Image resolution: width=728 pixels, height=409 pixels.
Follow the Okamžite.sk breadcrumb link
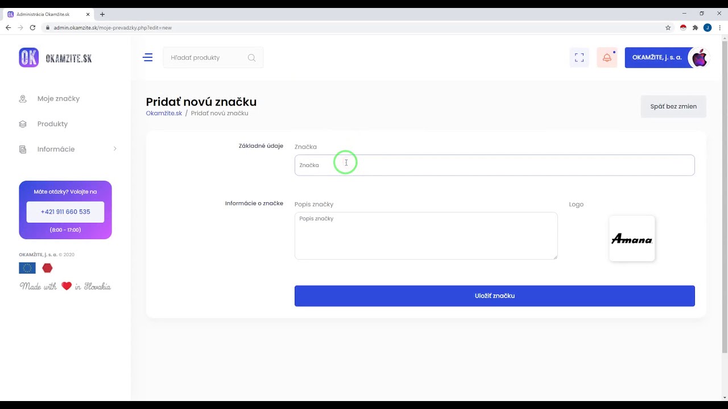point(164,113)
